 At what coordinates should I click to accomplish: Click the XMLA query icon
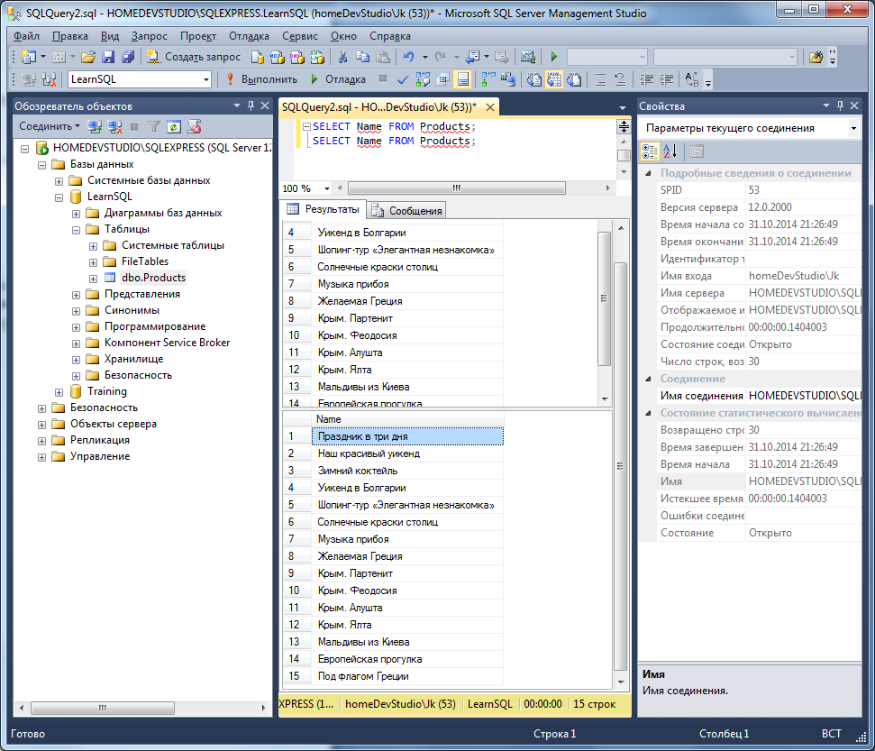pos(317,57)
